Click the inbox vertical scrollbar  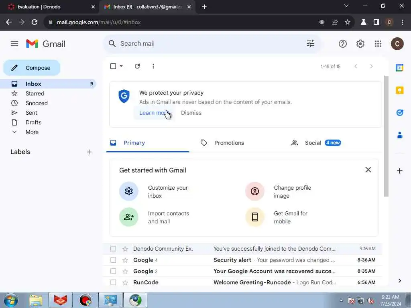386,136
